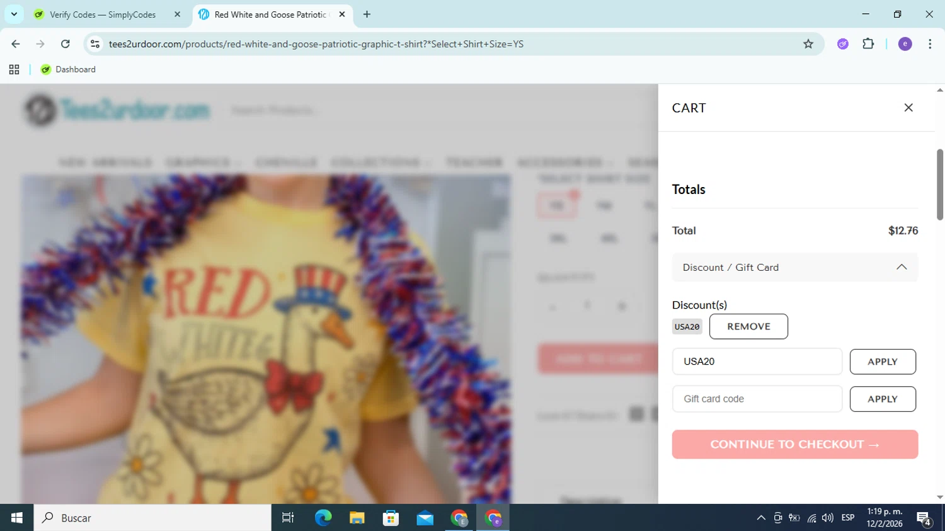Launch Microsoft Edge from the taskbar

(x=323, y=518)
